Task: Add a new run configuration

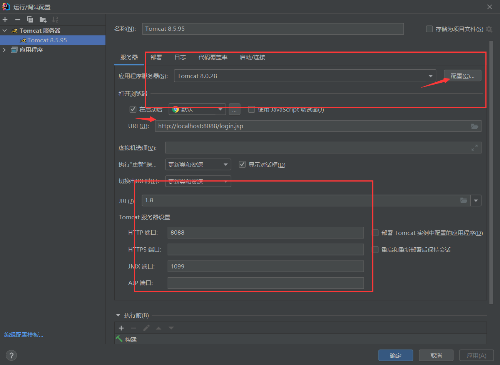Action: (5, 20)
